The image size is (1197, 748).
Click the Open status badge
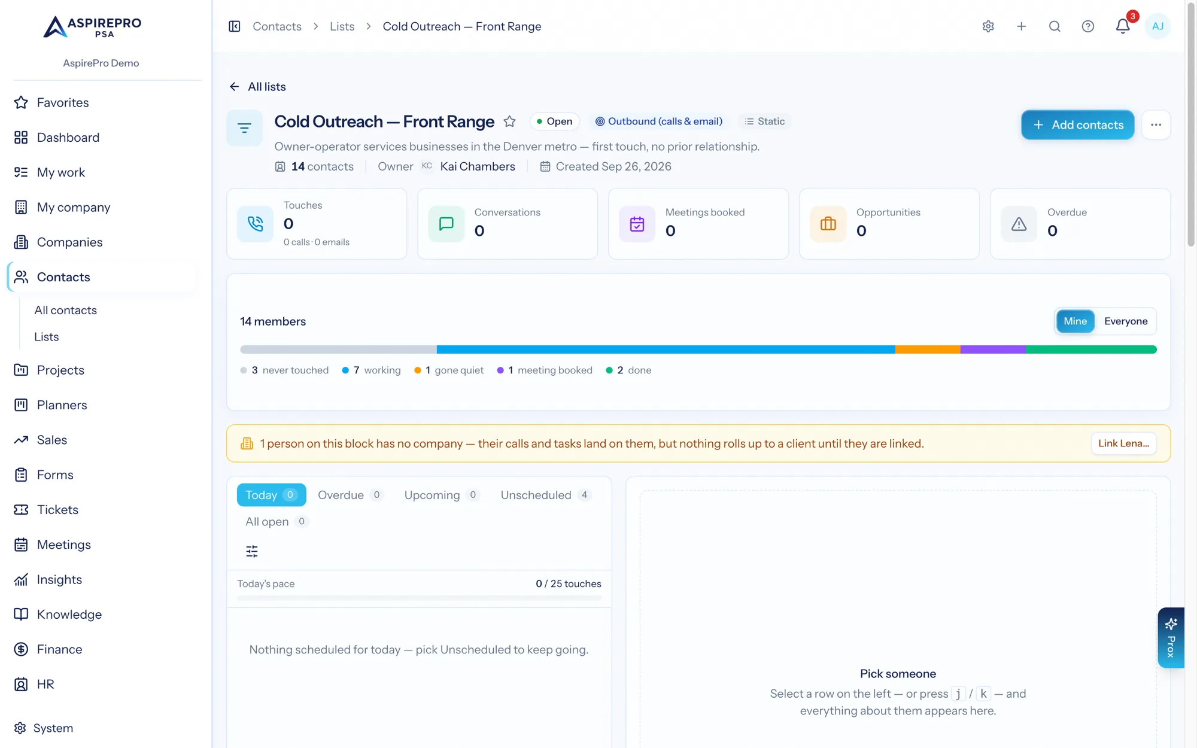click(555, 121)
